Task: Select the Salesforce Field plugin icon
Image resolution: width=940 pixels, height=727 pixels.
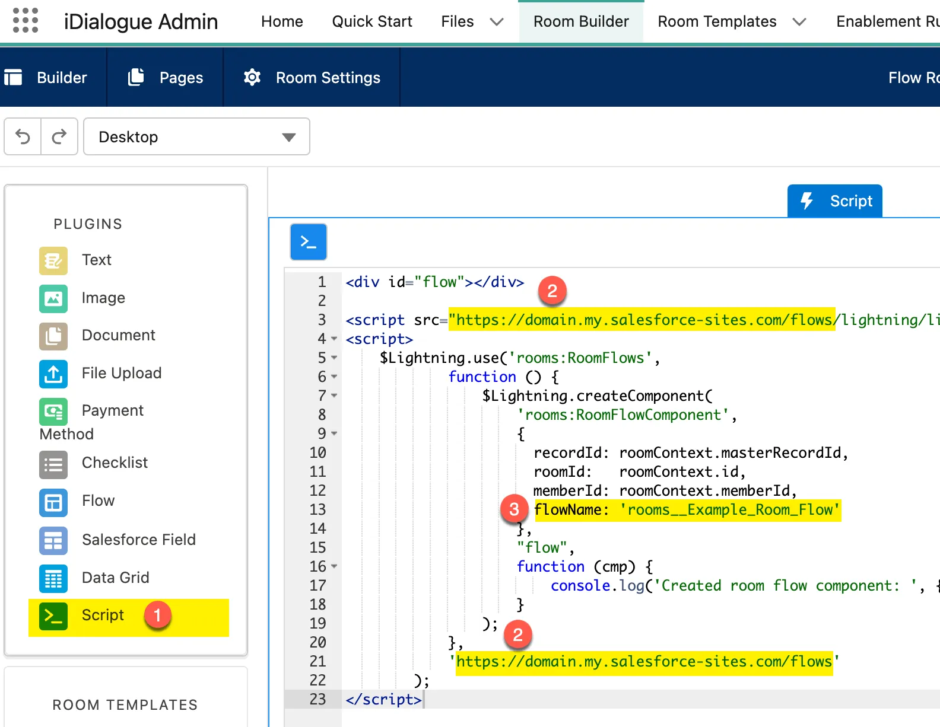Action: (53, 541)
